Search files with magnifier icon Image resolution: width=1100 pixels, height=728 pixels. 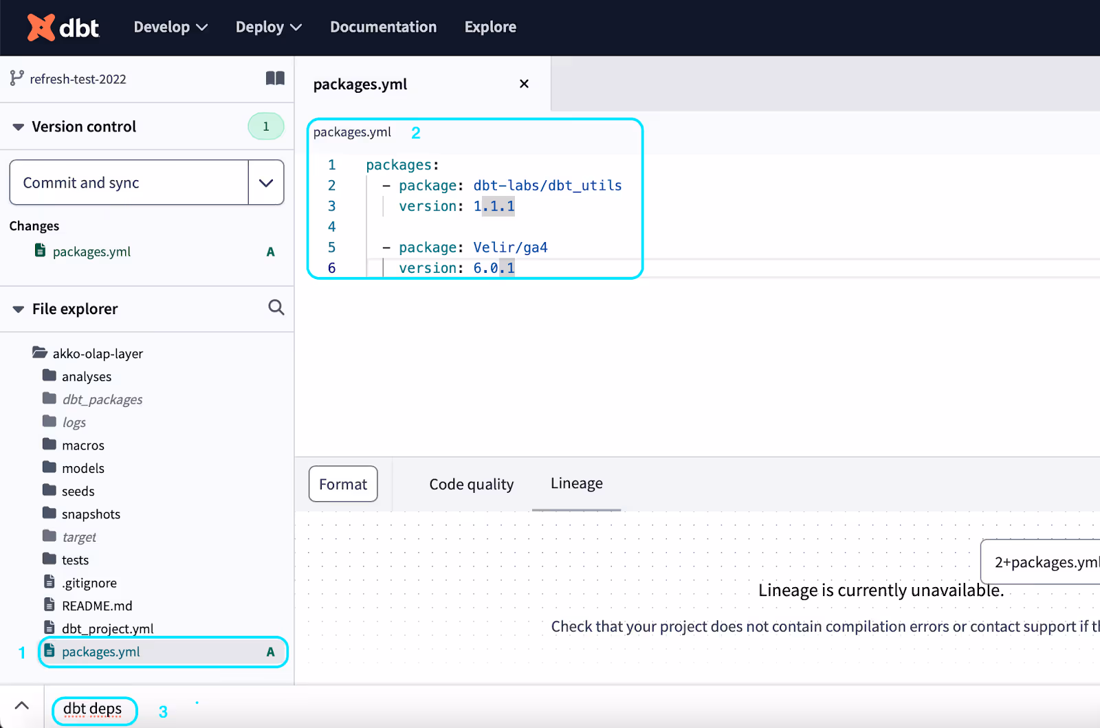point(276,307)
